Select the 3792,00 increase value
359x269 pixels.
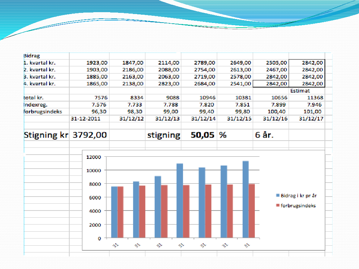[x=90, y=135]
